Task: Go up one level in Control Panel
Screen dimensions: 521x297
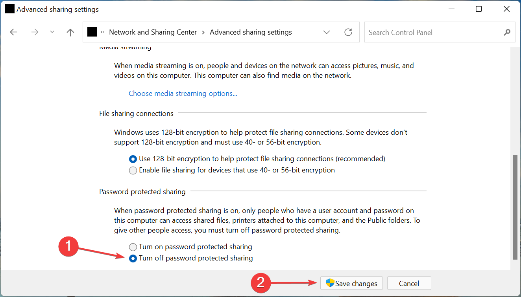Action: pyautogui.click(x=70, y=32)
